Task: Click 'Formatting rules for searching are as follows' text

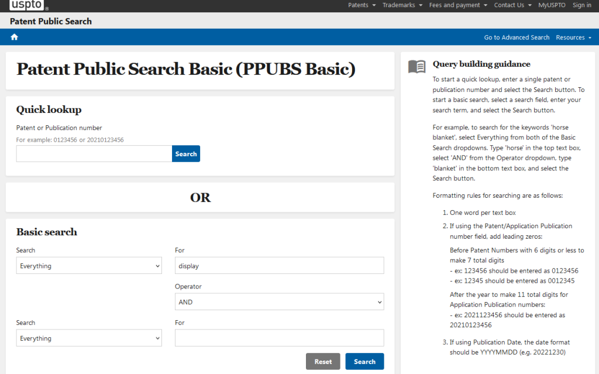Action: click(x=498, y=195)
